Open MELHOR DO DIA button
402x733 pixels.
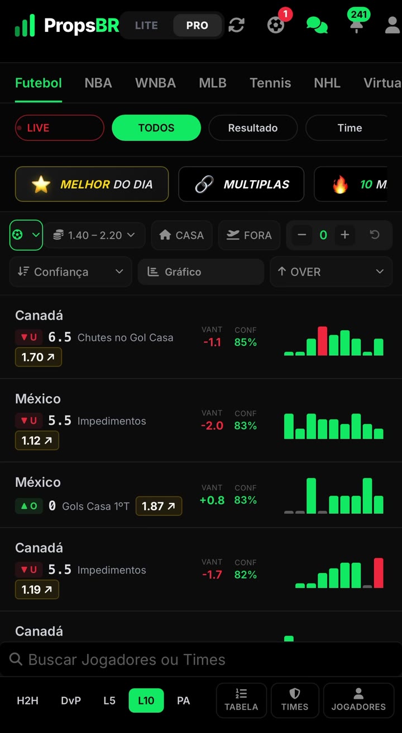coord(92,184)
